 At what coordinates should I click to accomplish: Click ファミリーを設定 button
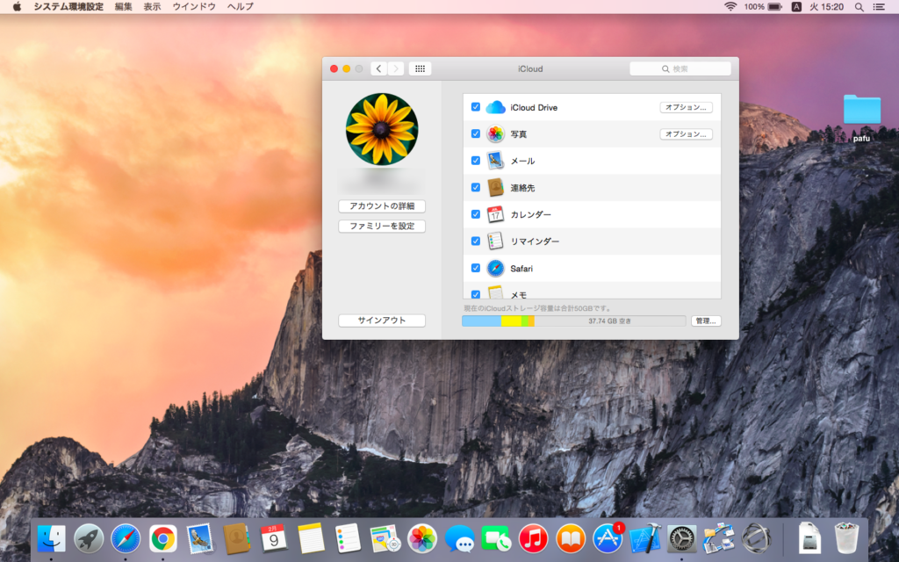click(x=382, y=226)
